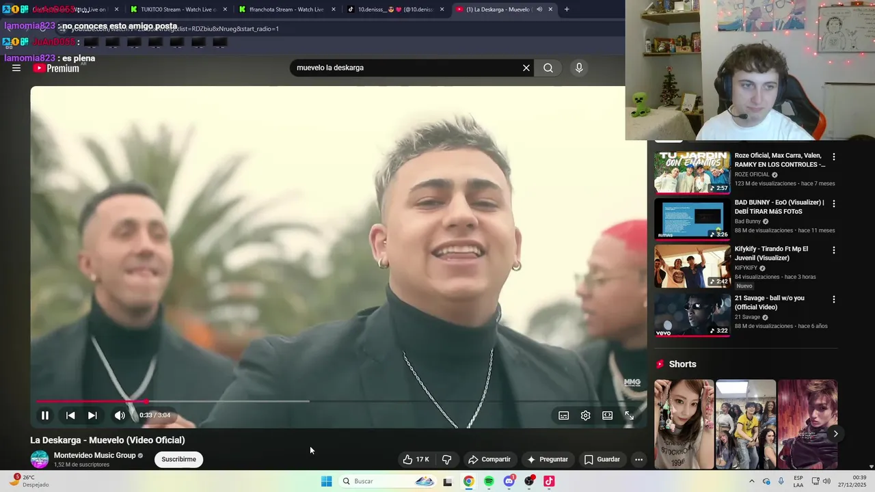The width and height of the screenshot is (875, 492).
Task: Like the video with 17 K
Action: (x=416, y=459)
